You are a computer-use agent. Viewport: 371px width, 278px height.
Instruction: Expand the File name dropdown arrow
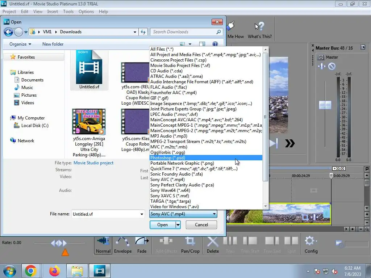[142, 214]
